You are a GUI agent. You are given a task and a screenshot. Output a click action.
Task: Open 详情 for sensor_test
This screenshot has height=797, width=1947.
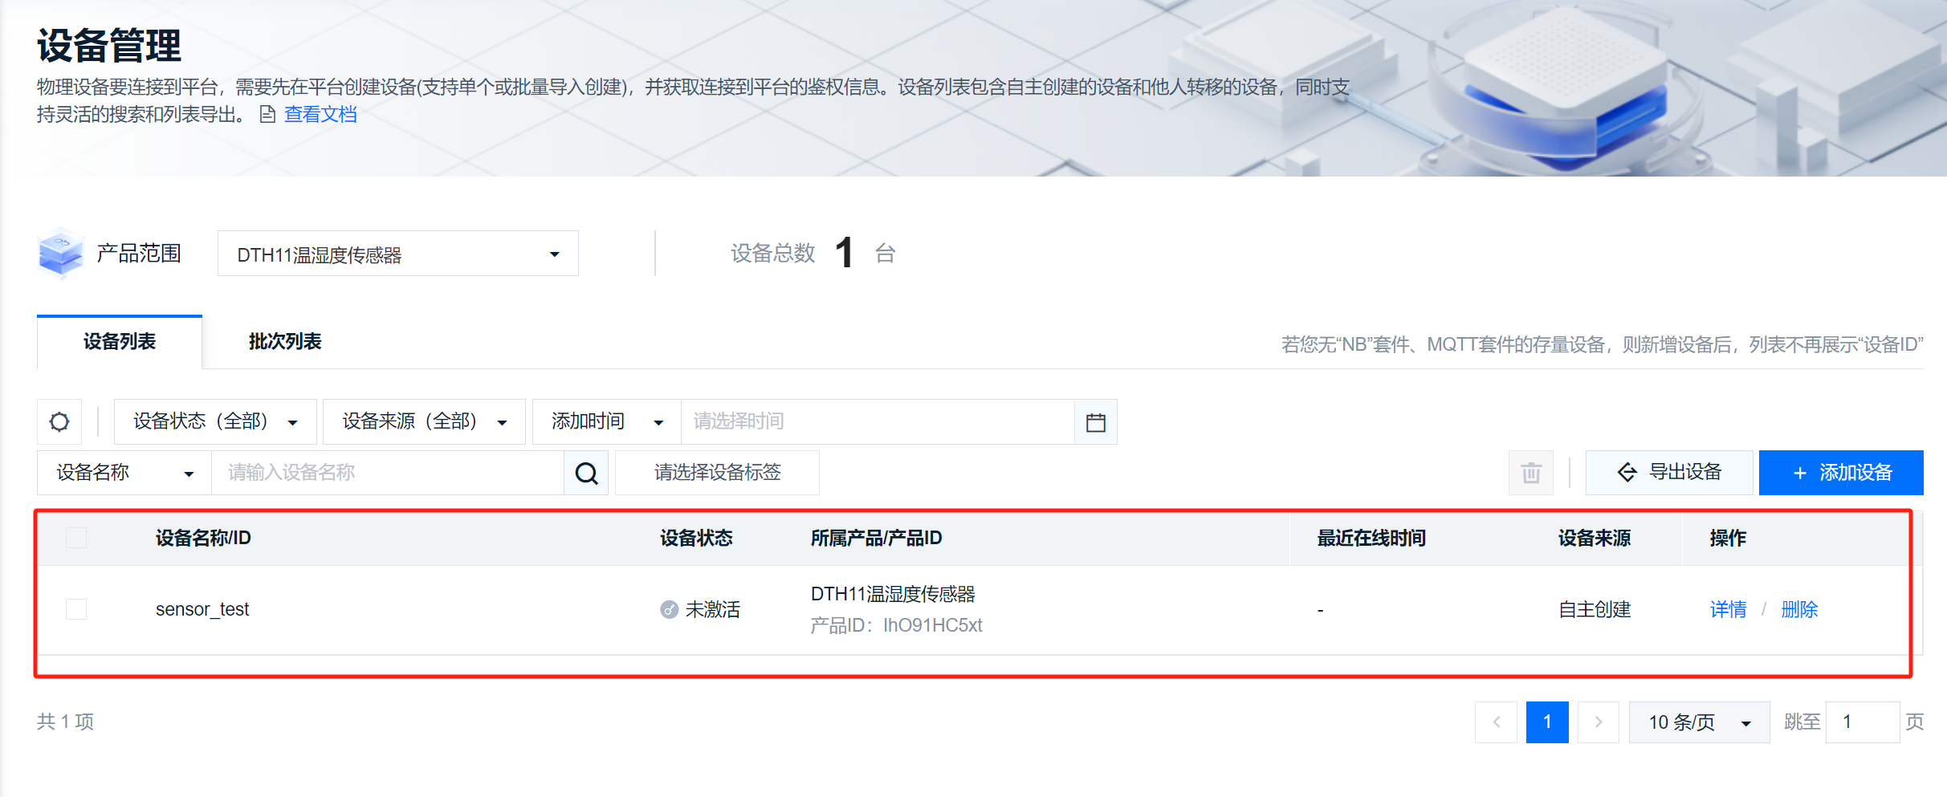point(1728,610)
